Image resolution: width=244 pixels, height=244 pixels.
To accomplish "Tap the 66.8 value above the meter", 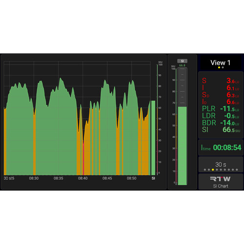I will coord(182,65).
